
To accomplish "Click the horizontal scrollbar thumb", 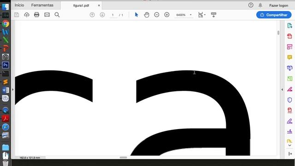I will click(x=124, y=157).
